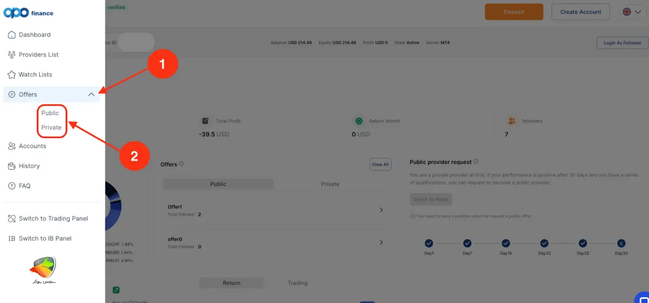Viewport: 649px width, 303px height.
Task: Collapse the Offers menu chevron
Action: pyautogui.click(x=91, y=95)
